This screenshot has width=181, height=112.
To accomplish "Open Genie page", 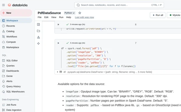I will click(x=9, y=76).
